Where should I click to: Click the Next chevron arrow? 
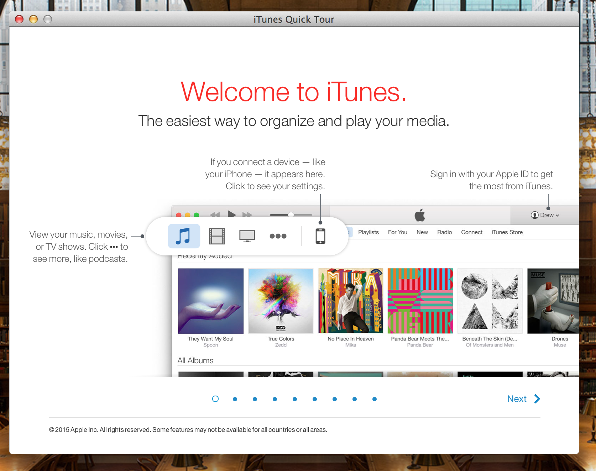pos(537,399)
